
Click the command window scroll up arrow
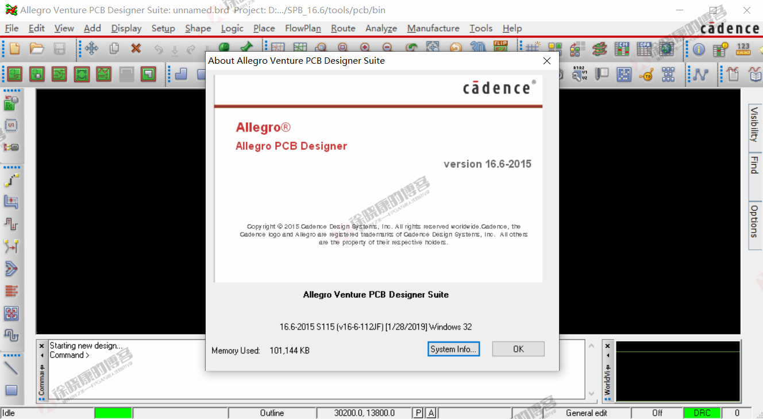pos(591,345)
